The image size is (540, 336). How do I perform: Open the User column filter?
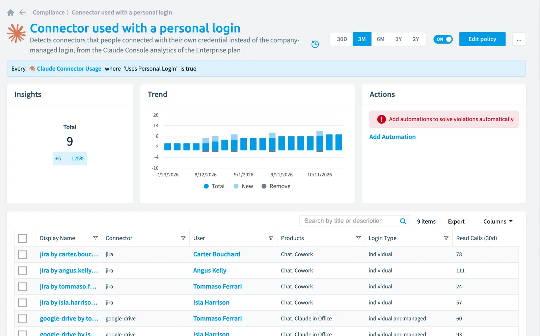271,238
